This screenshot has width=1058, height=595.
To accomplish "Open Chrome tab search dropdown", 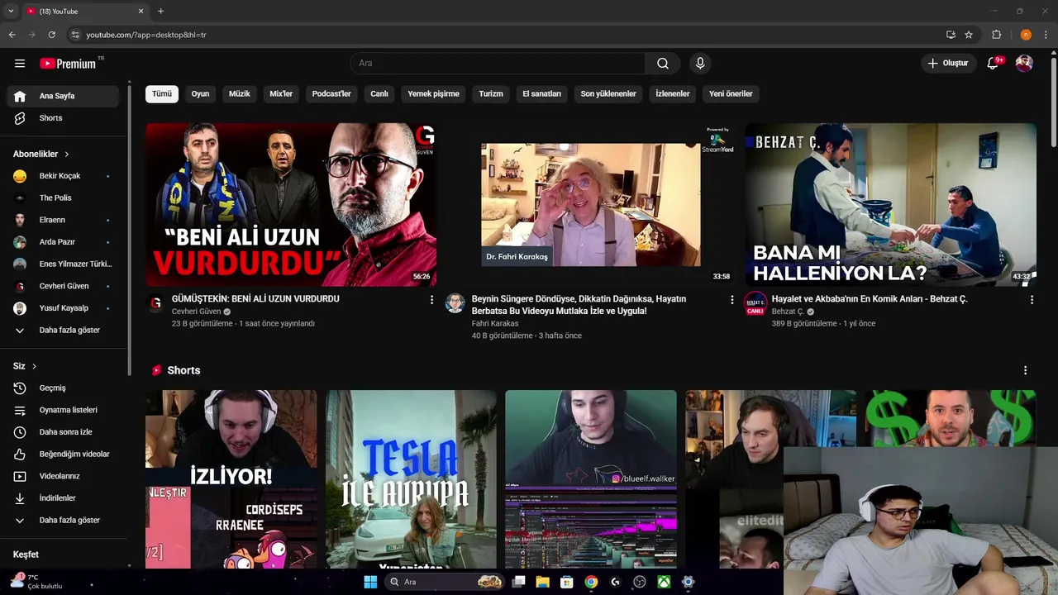I will [x=11, y=11].
